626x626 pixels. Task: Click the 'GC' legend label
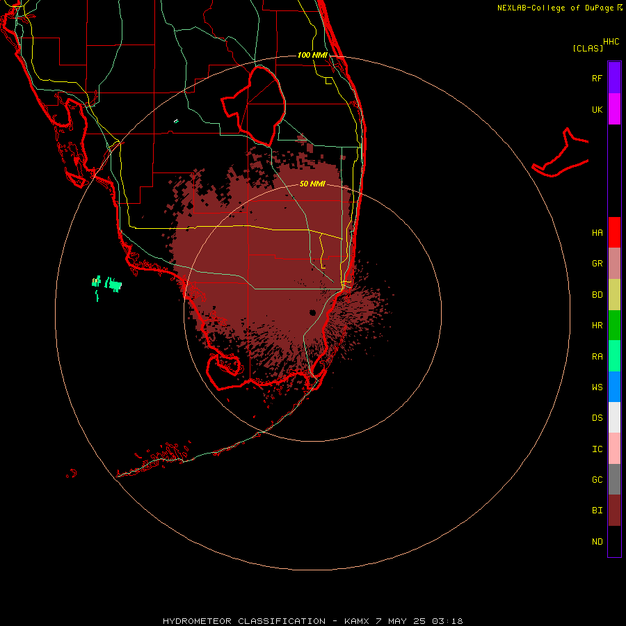pos(597,479)
